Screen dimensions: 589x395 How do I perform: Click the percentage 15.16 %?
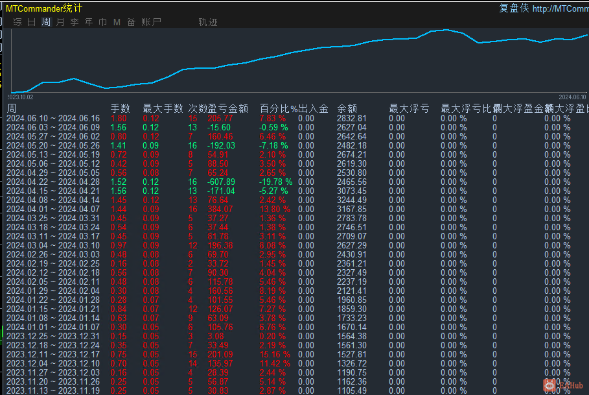coord(275,354)
